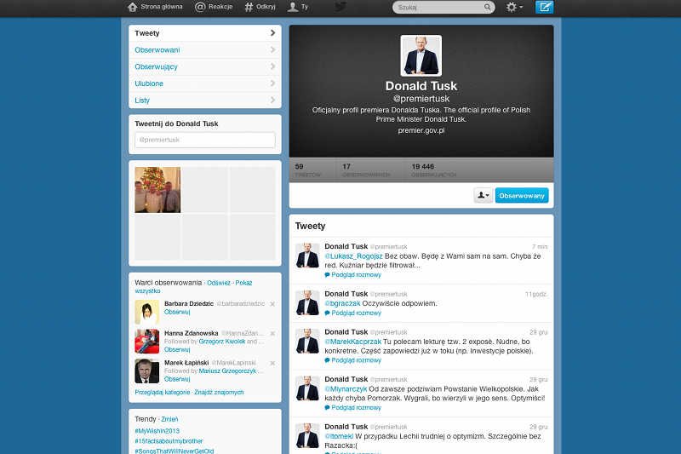Screen dimensions: 681x454
Task: Compose a new tweet
Action: [x=544, y=7]
